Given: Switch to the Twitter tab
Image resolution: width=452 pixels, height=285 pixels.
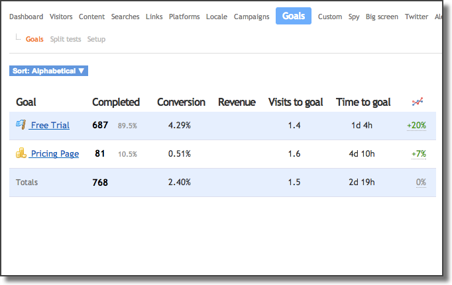Looking at the screenshot, I should tap(416, 17).
